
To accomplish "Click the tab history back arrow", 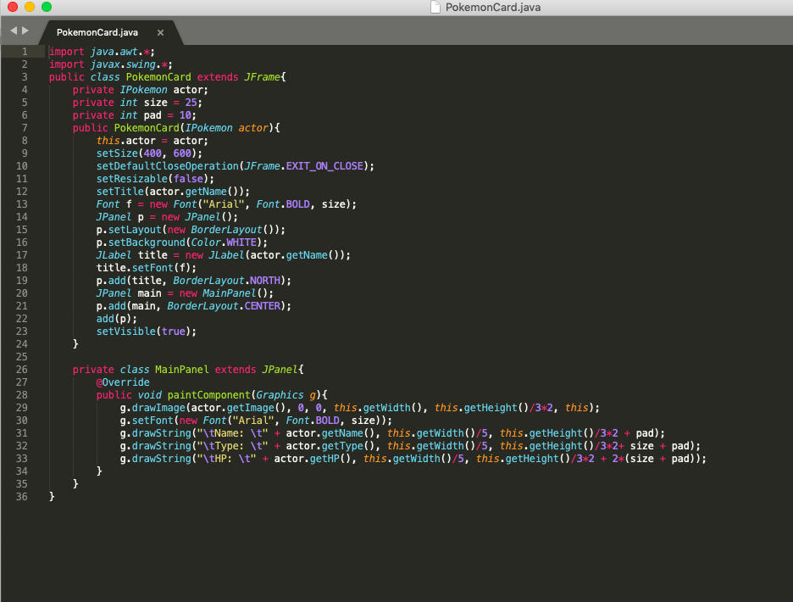I will [x=14, y=31].
